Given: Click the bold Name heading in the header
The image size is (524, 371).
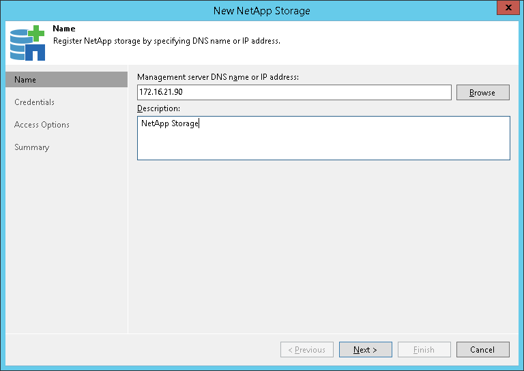Looking at the screenshot, I should point(64,29).
